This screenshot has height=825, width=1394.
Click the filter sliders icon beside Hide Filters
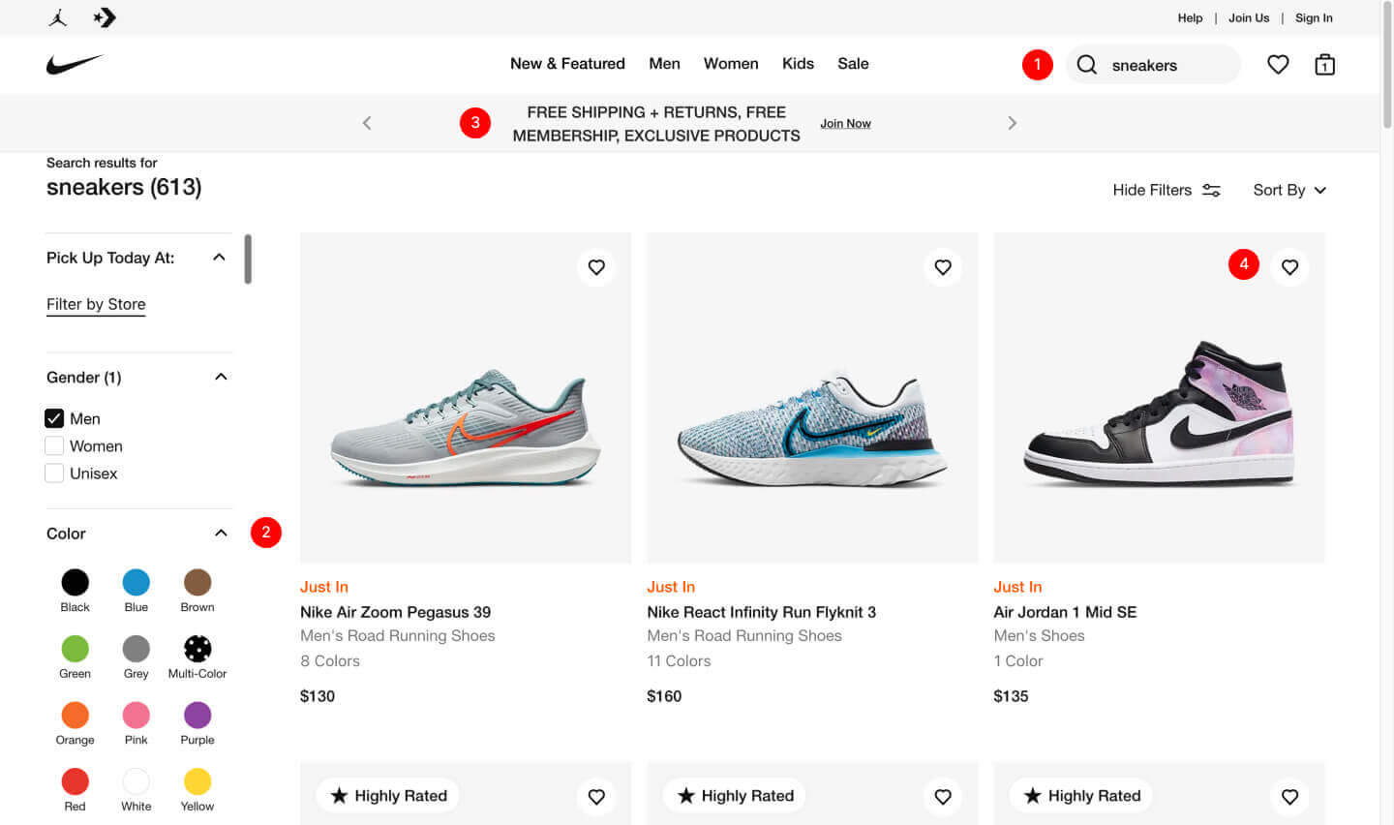click(1211, 191)
